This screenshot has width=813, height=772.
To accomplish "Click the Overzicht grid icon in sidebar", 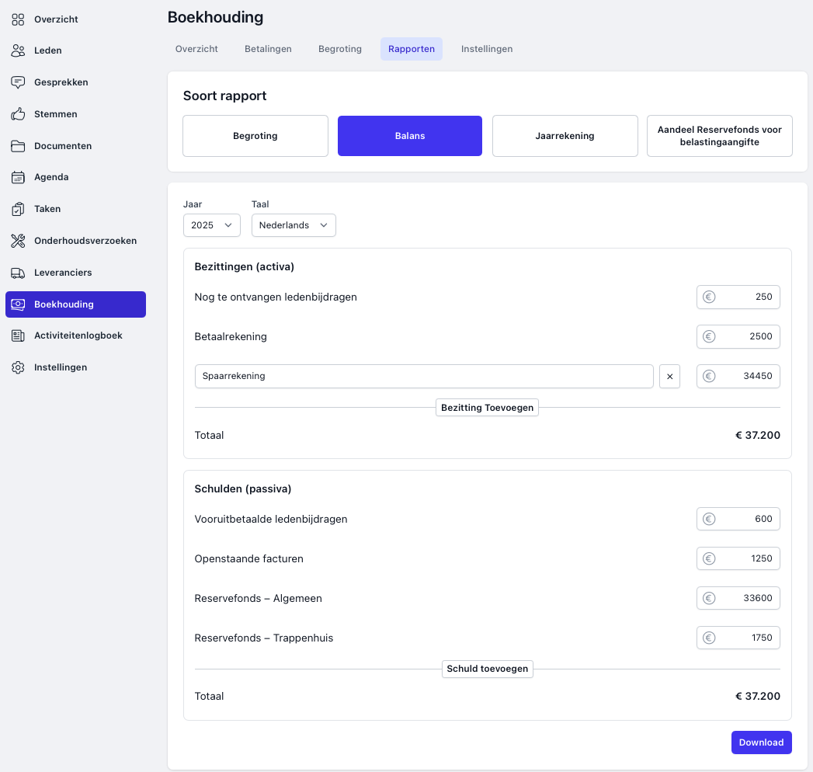I will (18, 19).
